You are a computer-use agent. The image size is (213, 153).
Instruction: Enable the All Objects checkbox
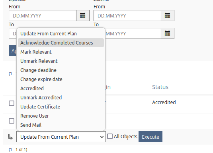click(x=110, y=136)
